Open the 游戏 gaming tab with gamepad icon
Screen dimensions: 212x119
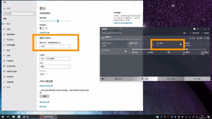pos(118,79)
